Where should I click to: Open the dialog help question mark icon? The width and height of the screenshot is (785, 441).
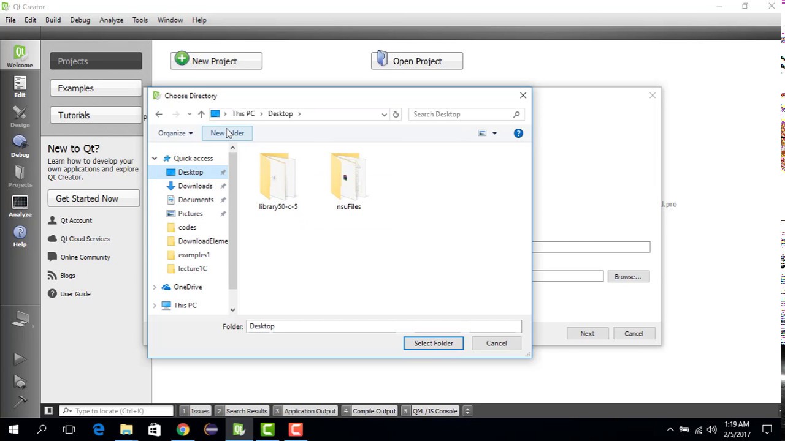coord(518,133)
